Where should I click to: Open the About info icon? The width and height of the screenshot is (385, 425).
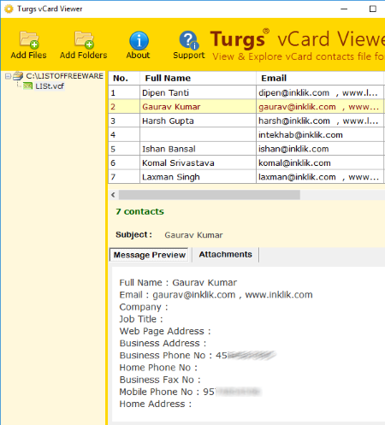[139, 40]
